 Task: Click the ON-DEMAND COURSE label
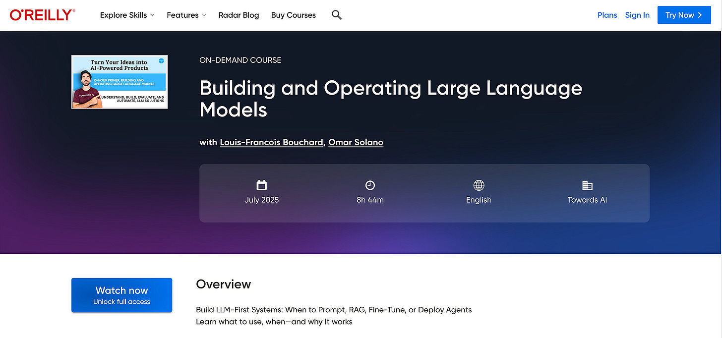(x=240, y=60)
